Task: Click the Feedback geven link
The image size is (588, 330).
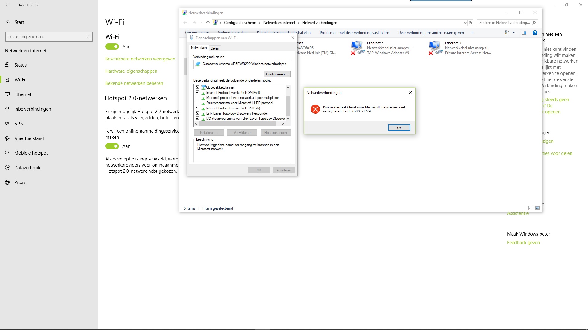Action: tap(523, 243)
